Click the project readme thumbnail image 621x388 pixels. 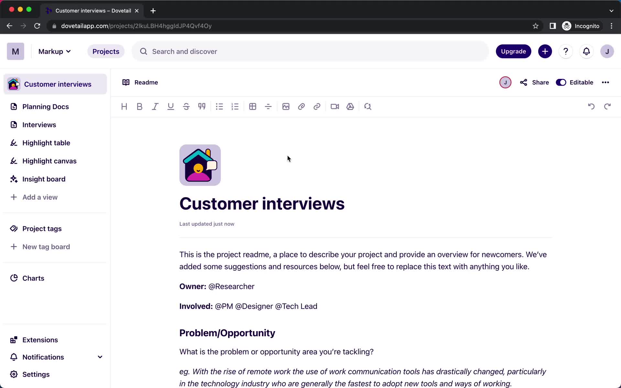pos(200,165)
